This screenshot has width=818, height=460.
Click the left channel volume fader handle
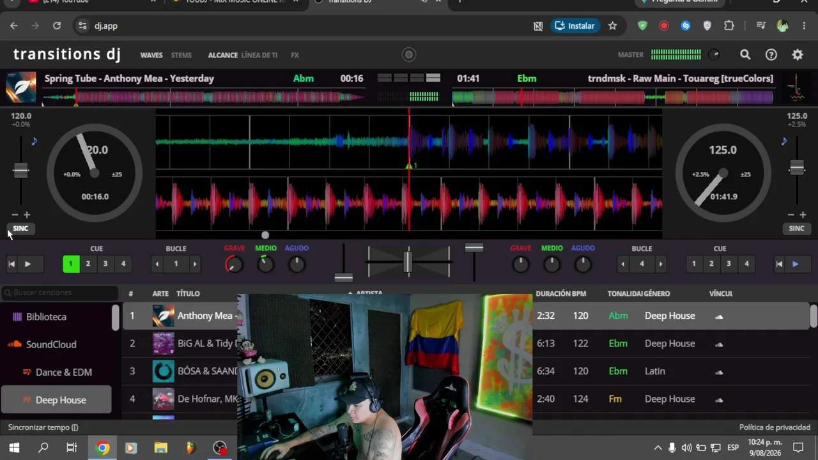coord(344,277)
